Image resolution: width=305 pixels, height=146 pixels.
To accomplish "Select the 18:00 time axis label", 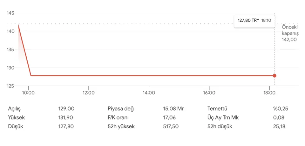I will (269, 93).
